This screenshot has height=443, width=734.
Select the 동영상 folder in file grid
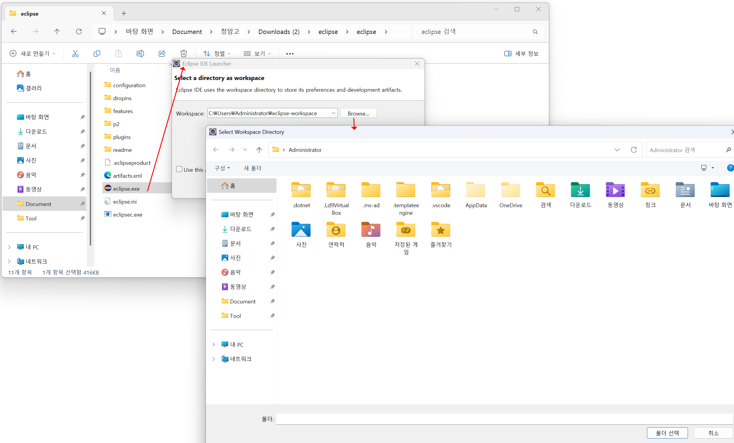pos(615,195)
